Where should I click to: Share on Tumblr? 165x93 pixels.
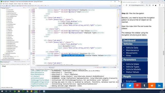tap(145, 86)
